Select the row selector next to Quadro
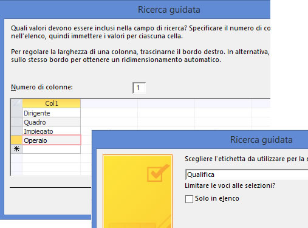 pos(16,122)
